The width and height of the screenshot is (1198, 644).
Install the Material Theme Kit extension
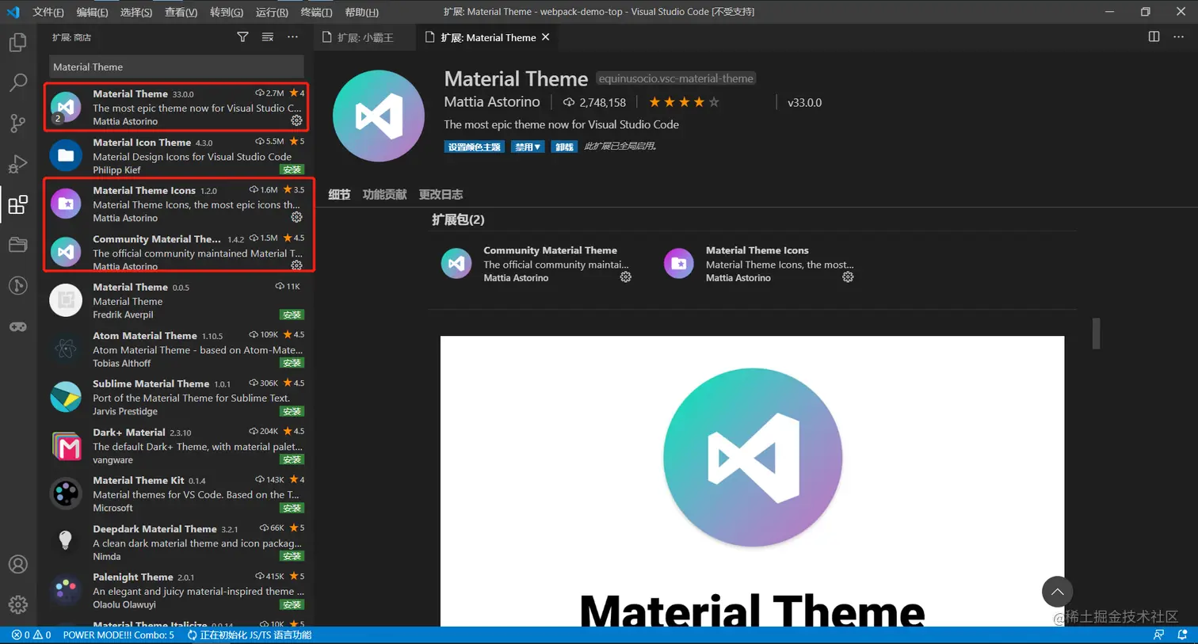(x=292, y=508)
